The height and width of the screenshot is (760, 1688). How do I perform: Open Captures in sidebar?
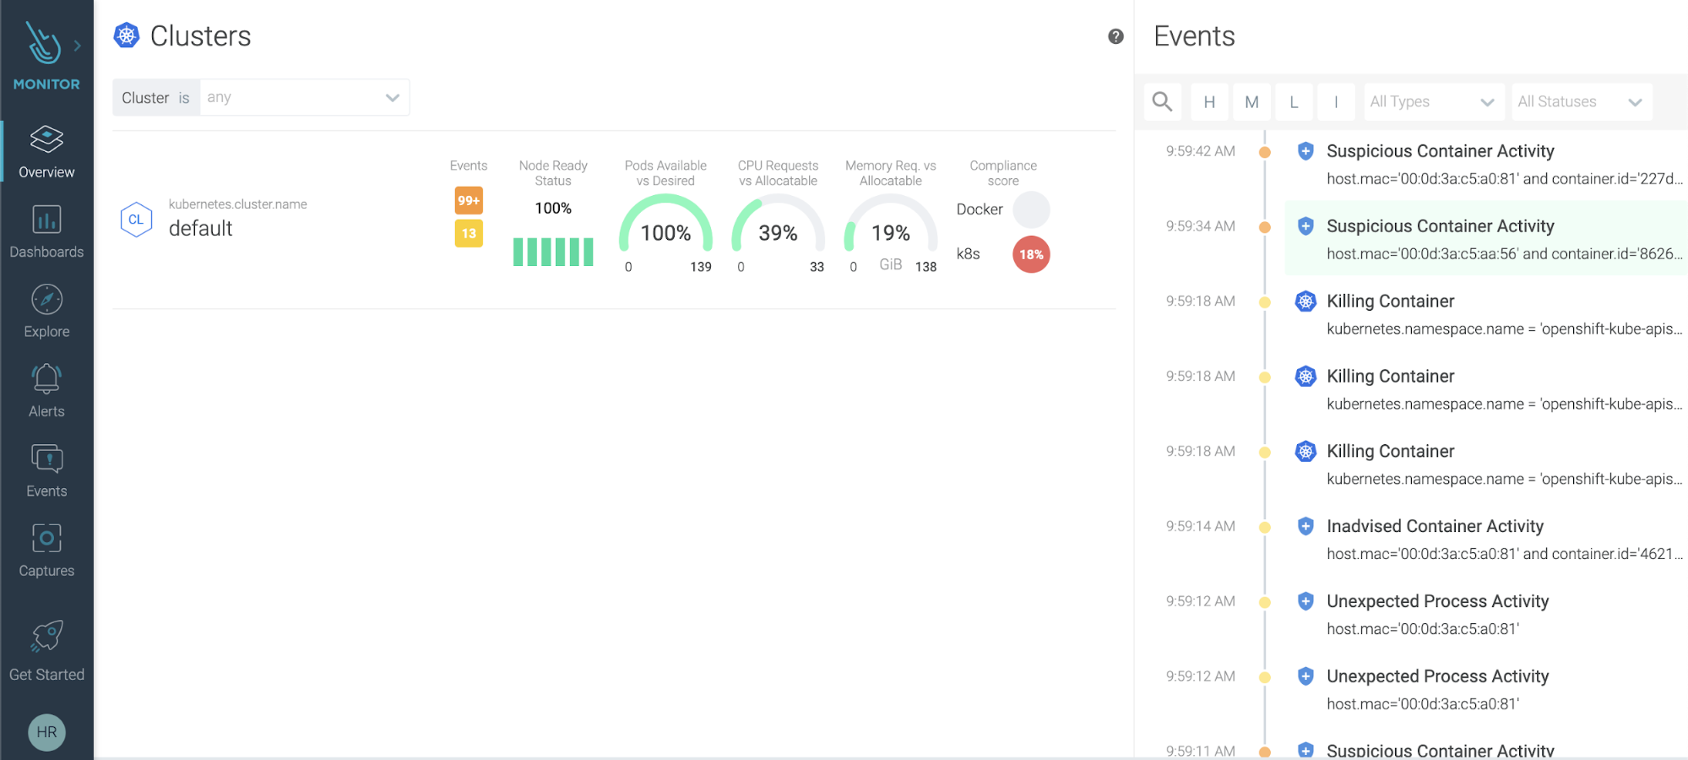[x=46, y=550]
